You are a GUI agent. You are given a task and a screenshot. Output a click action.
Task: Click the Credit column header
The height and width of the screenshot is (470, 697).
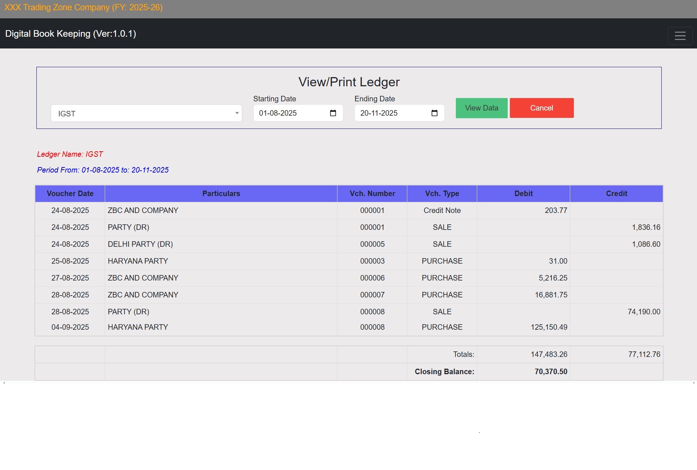pos(616,194)
